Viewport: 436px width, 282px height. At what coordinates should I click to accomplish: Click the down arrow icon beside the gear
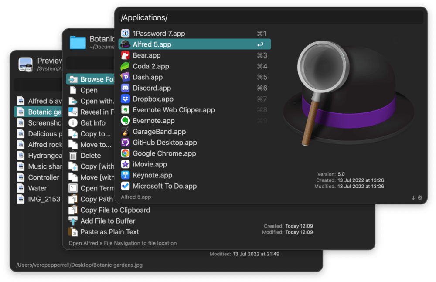[x=413, y=198]
